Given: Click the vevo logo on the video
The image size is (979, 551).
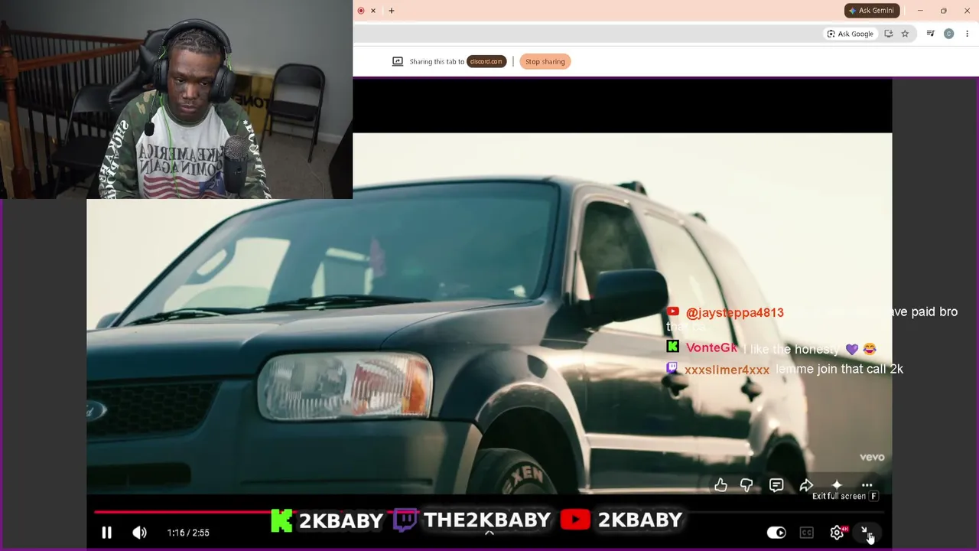Looking at the screenshot, I should (x=872, y=457).
